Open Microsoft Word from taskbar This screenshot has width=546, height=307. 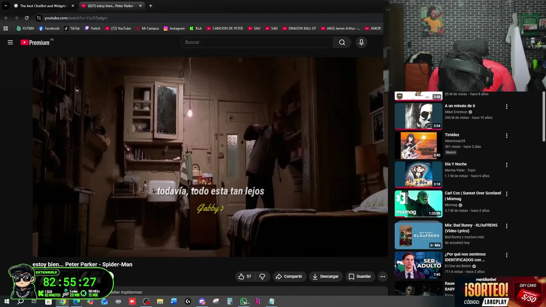click(174, 301)
